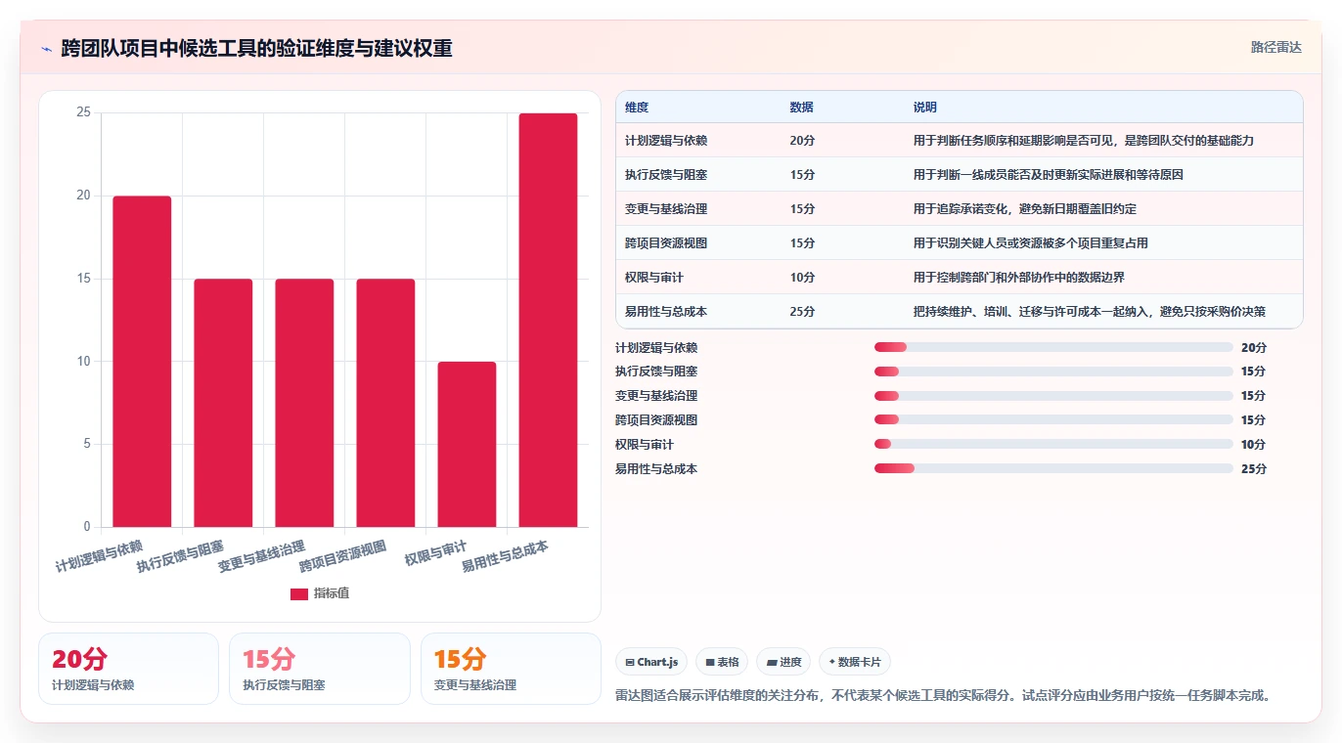
Task: Click the 计划逻辑与依赖 bar in the chart
Action: 142,362
